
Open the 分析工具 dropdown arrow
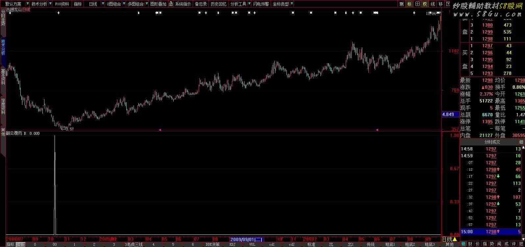249,4
